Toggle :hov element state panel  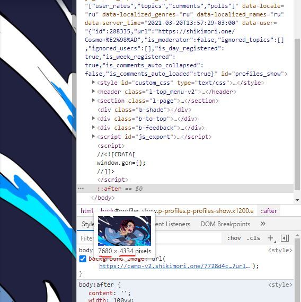tap(234, 238)
